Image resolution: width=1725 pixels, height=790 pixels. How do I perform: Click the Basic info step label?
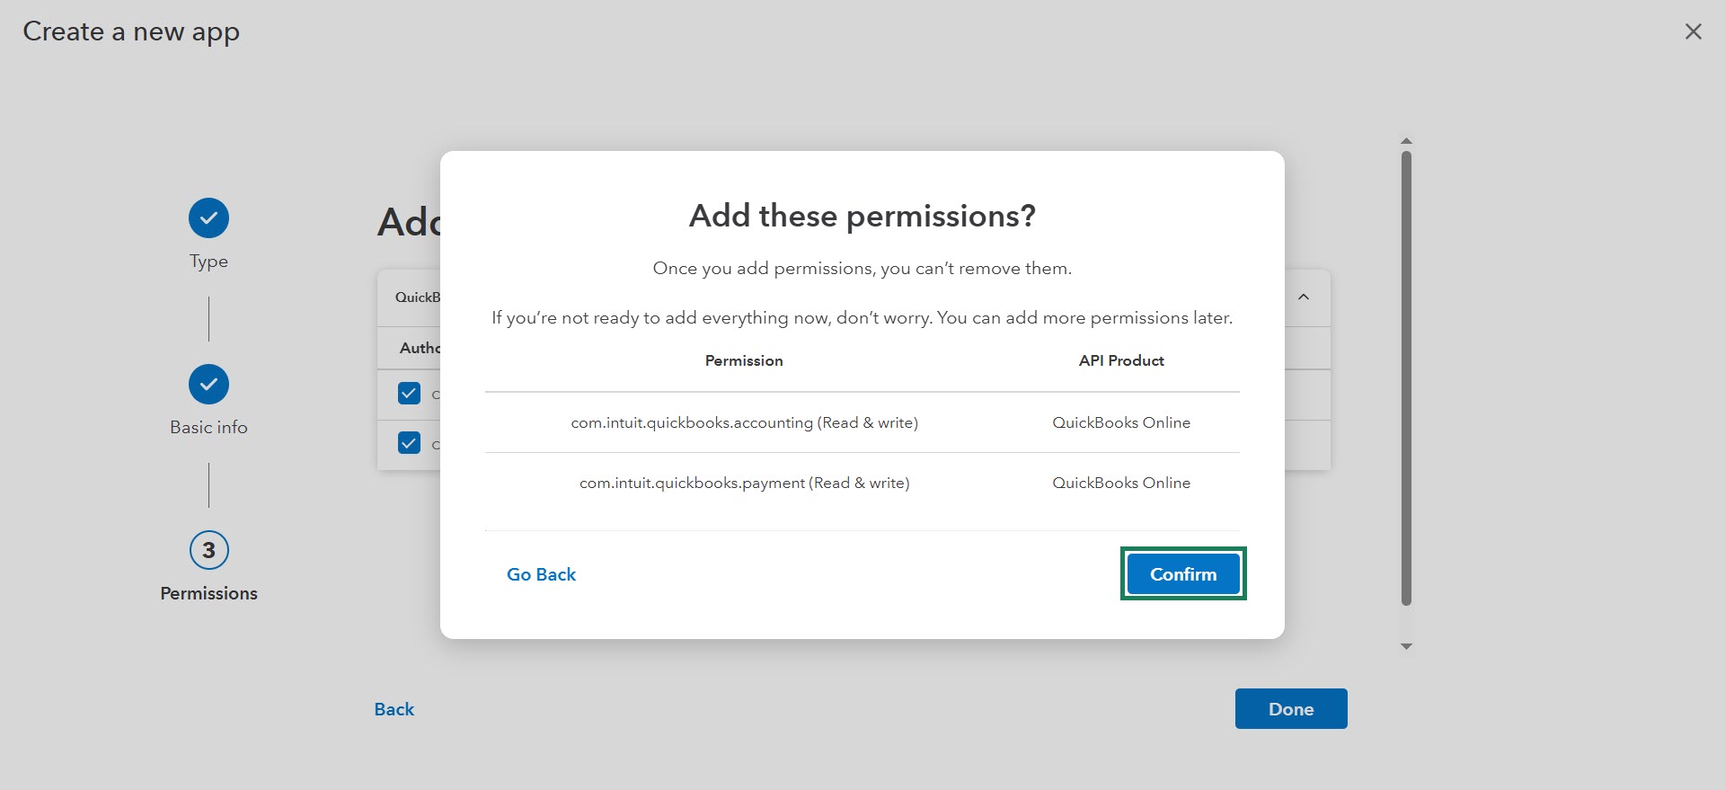click(208, 428)
